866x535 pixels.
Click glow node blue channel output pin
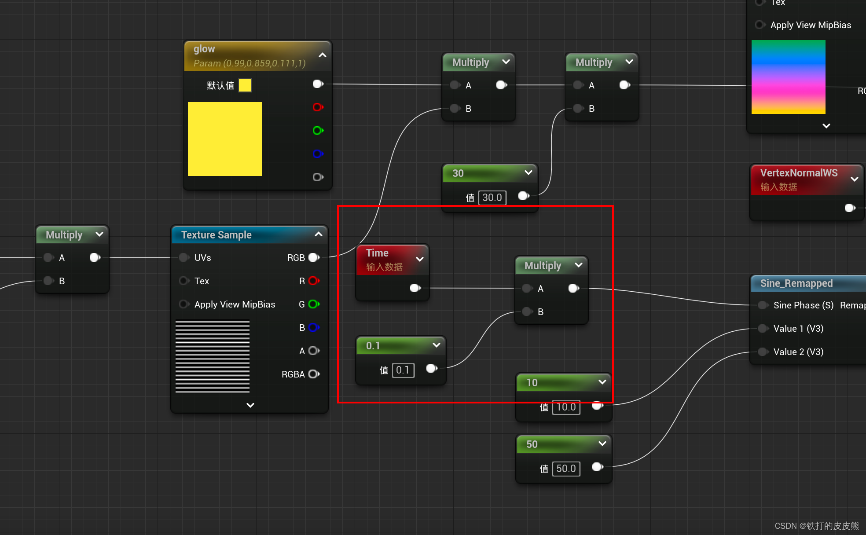[318, 154]
